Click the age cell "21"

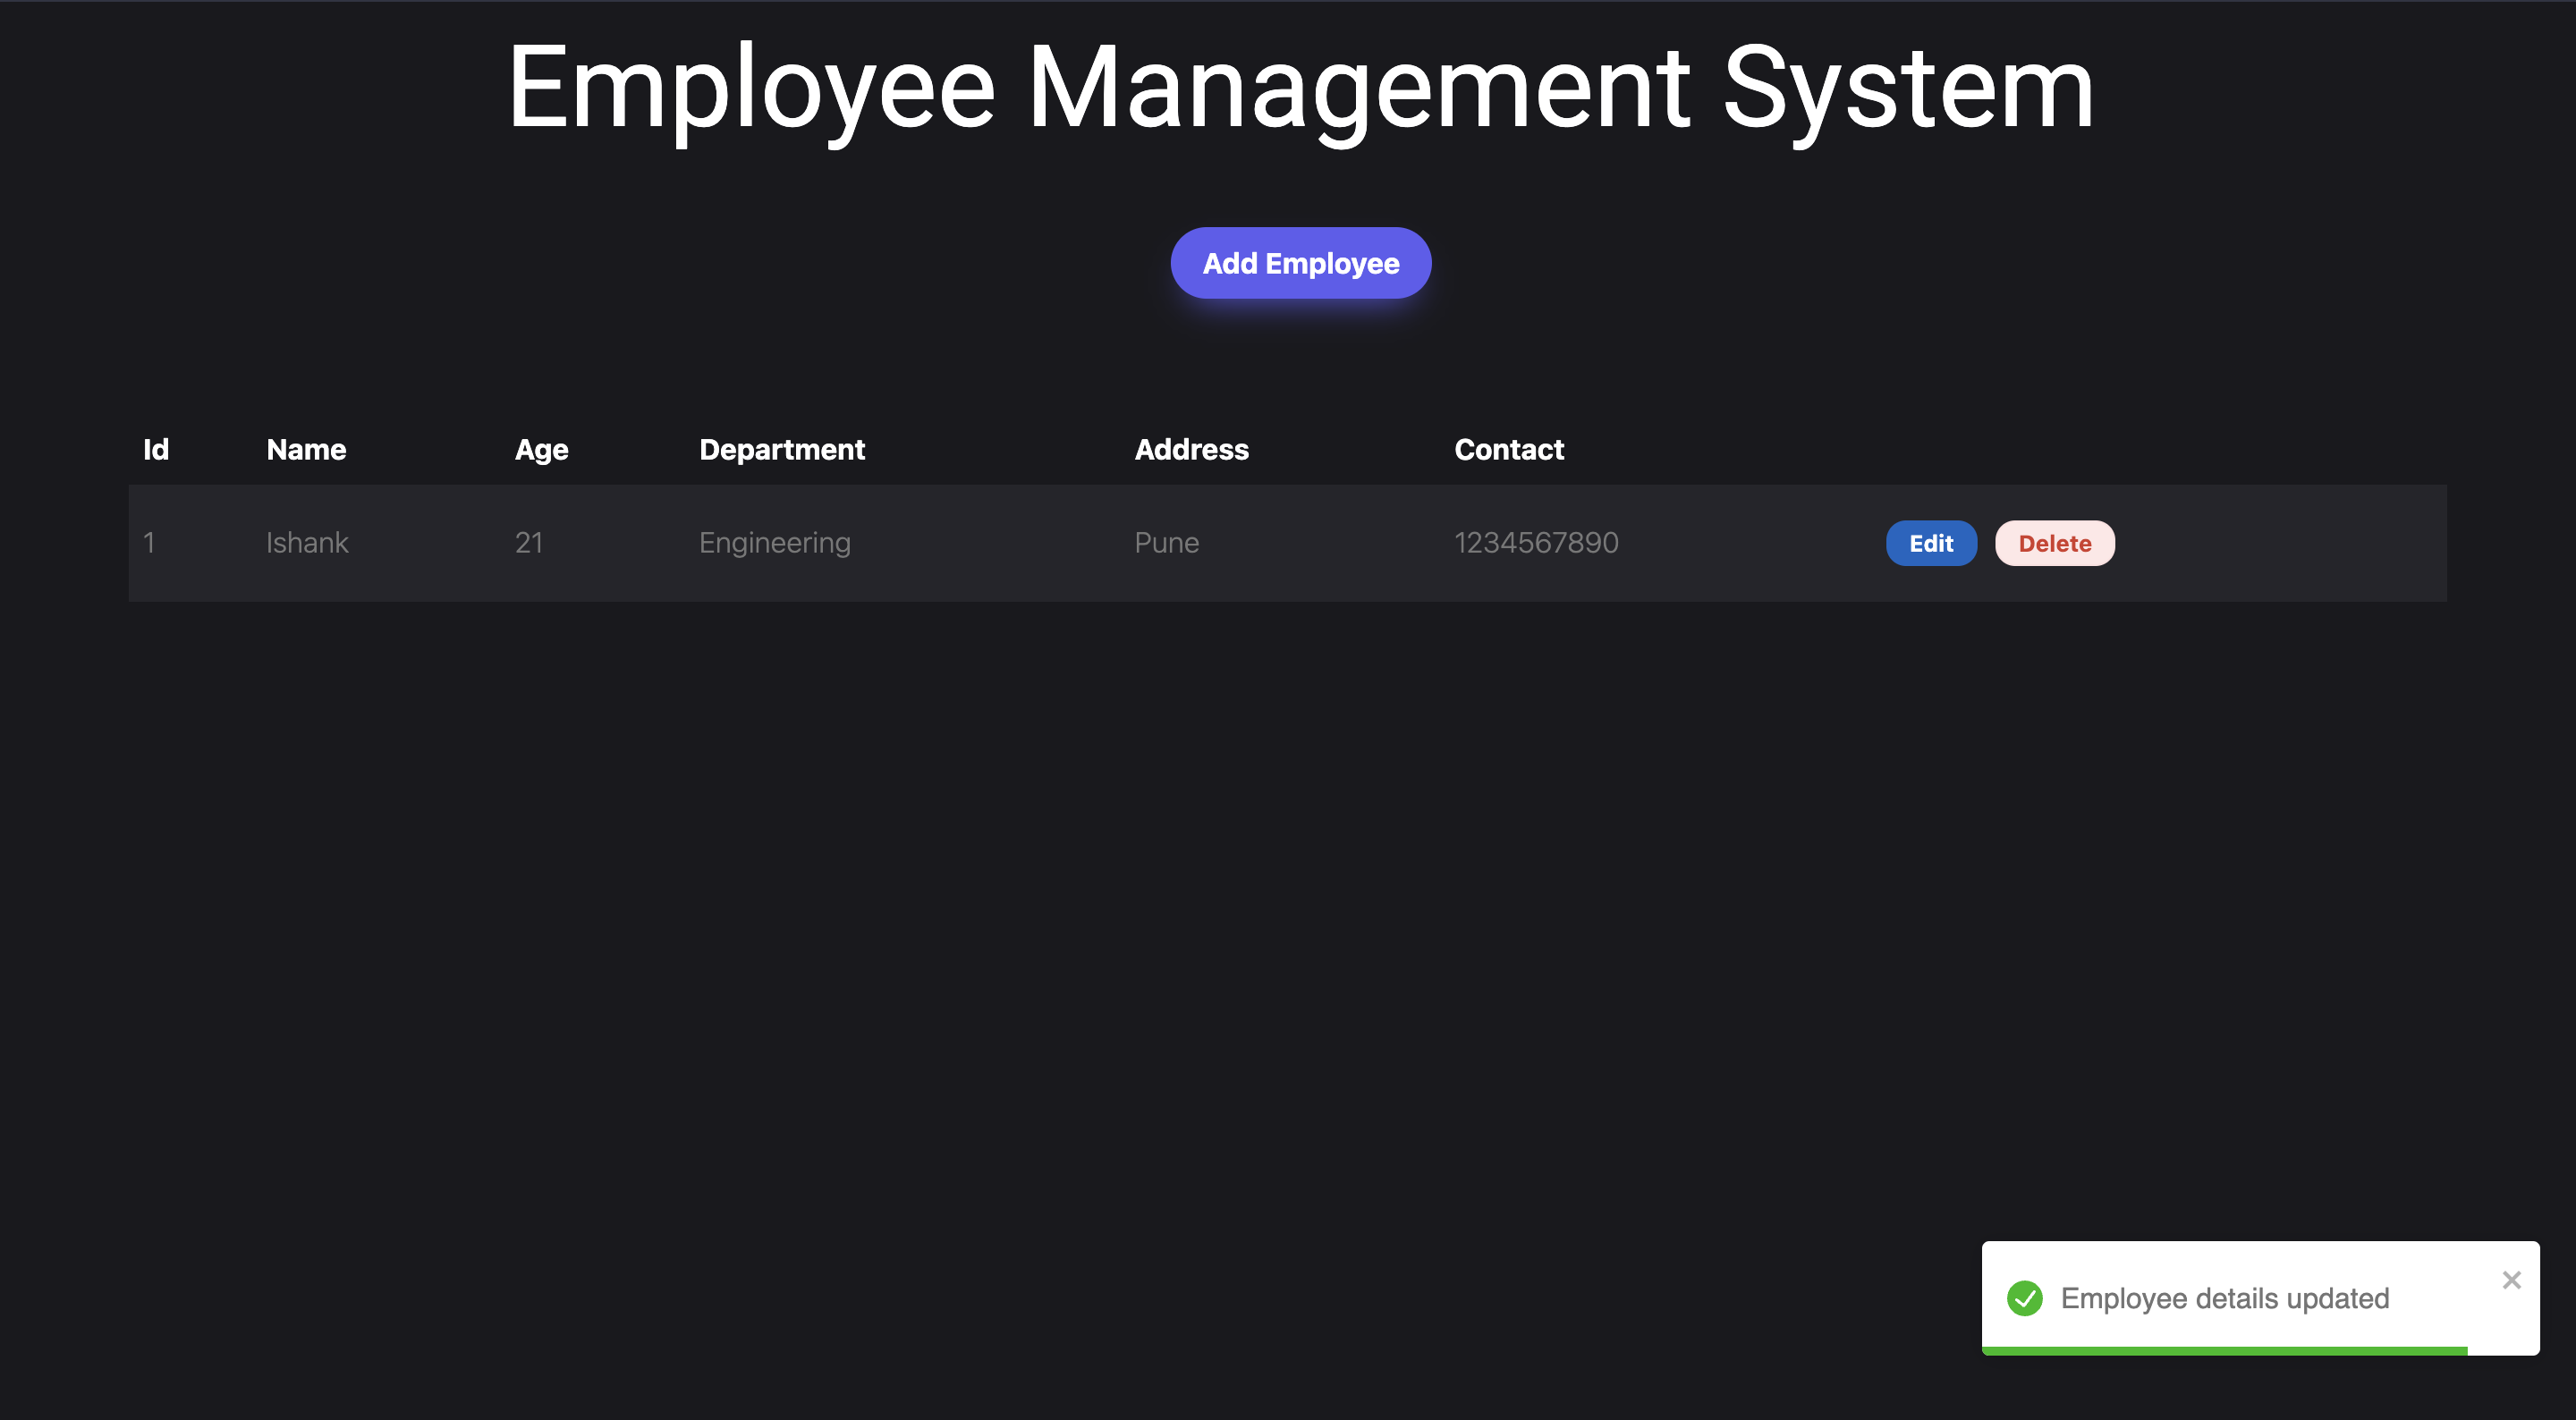click(528, 543)
